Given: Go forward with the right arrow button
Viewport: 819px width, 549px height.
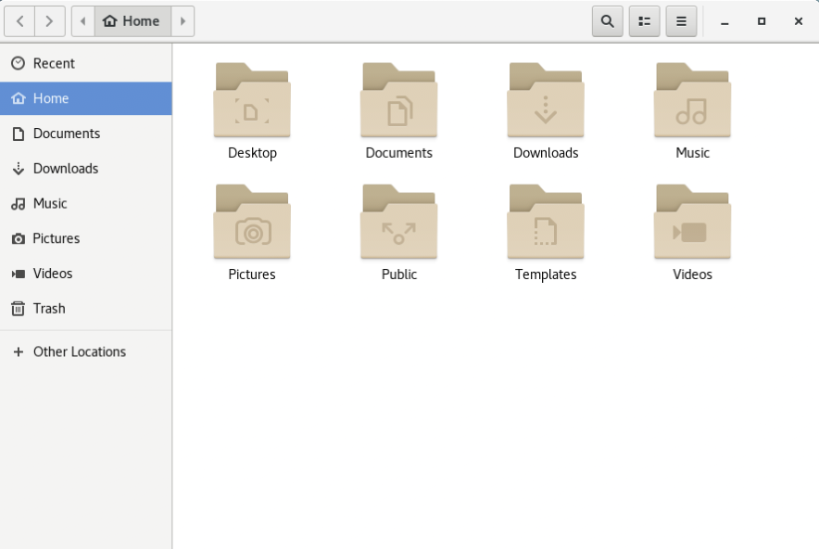Looking at the screenshot, I should pos(50,21).
